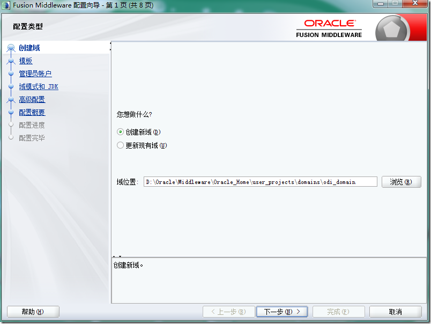Click the 创建新域。 message text
Screen dimensions: 431x324
point(128,265)
